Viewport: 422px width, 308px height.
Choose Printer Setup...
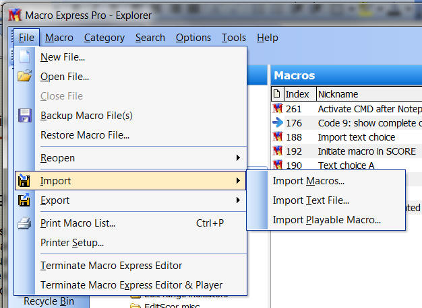[x=131, y=243]
